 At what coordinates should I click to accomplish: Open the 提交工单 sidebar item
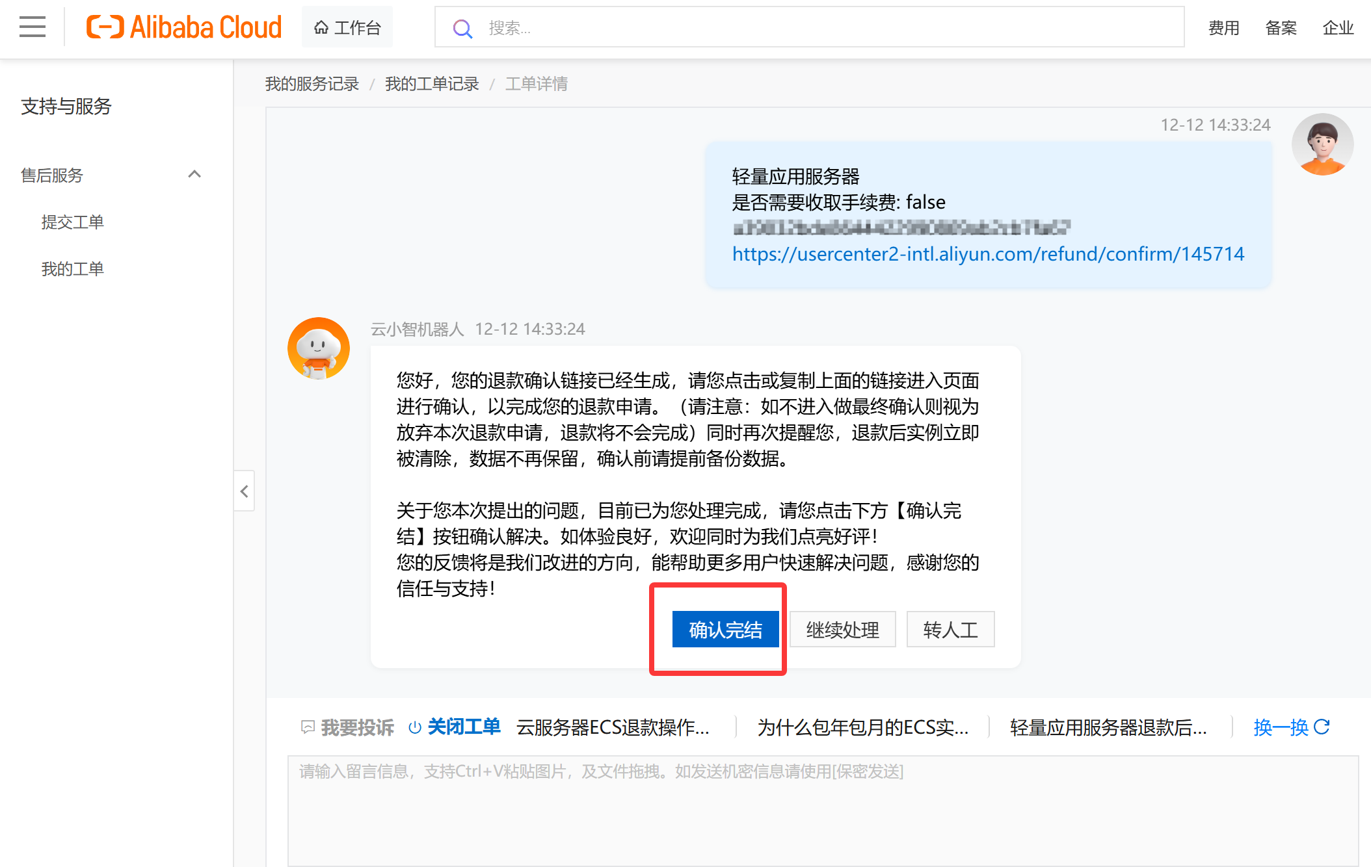[72, 222]
